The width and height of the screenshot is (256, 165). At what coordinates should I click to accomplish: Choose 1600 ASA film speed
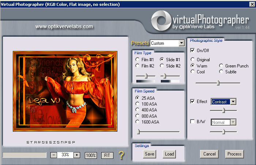click(137, 122)
